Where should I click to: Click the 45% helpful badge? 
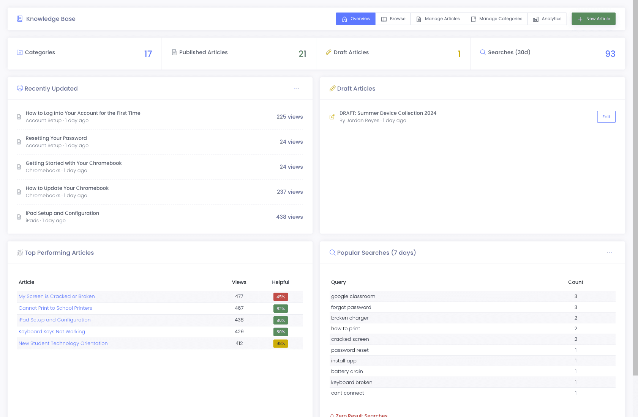[281, 297]
